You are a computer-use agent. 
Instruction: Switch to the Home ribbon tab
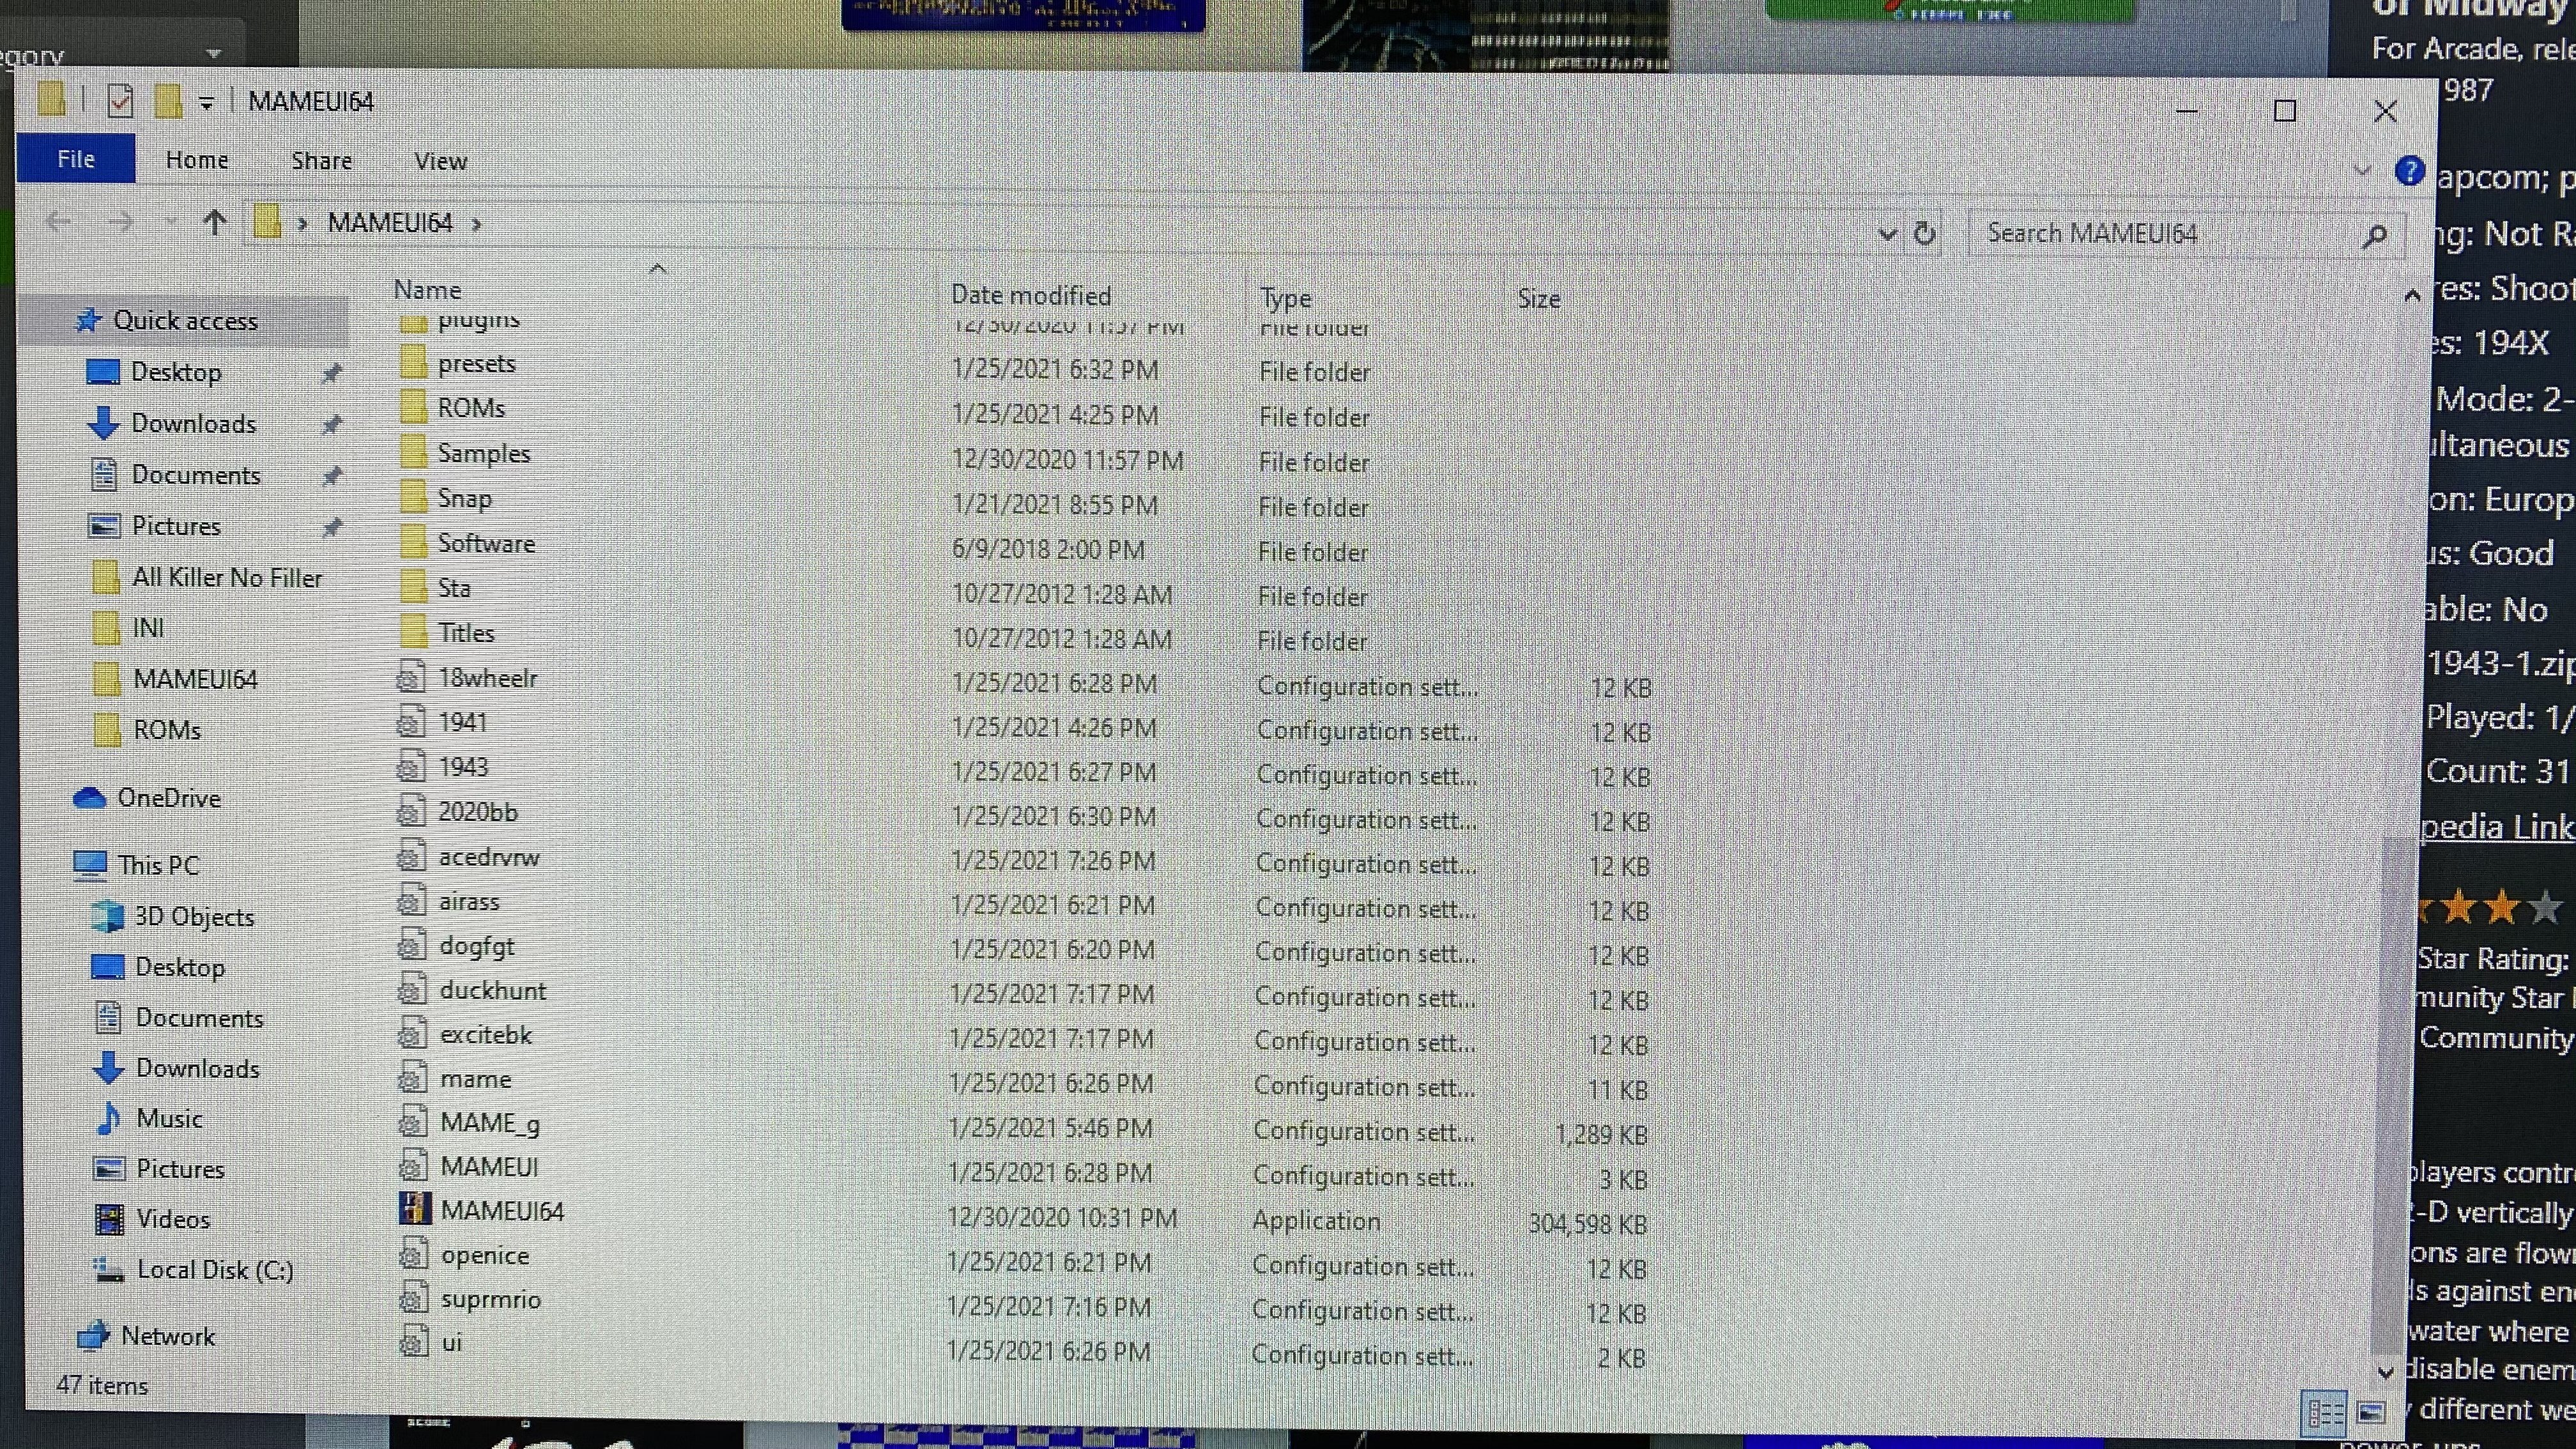click(197, 160)
